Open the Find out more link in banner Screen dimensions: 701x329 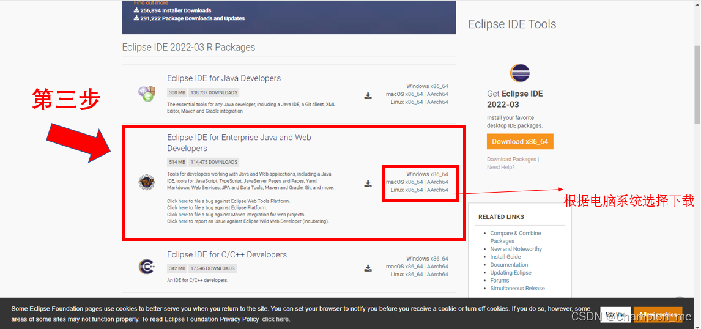pos(151,2)
